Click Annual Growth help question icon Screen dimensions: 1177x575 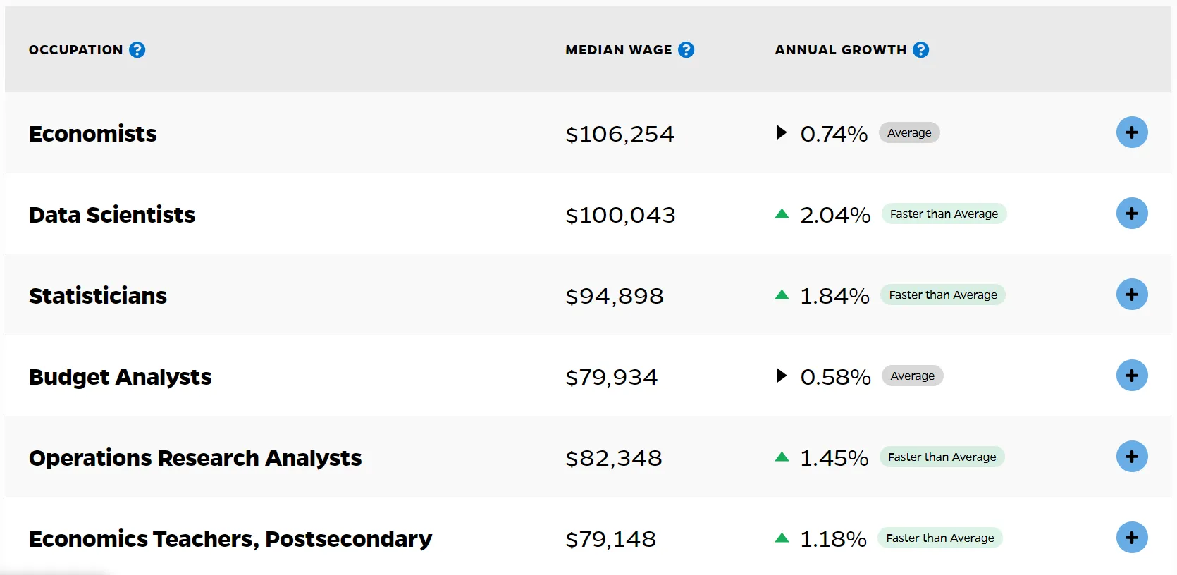(920, 50)
